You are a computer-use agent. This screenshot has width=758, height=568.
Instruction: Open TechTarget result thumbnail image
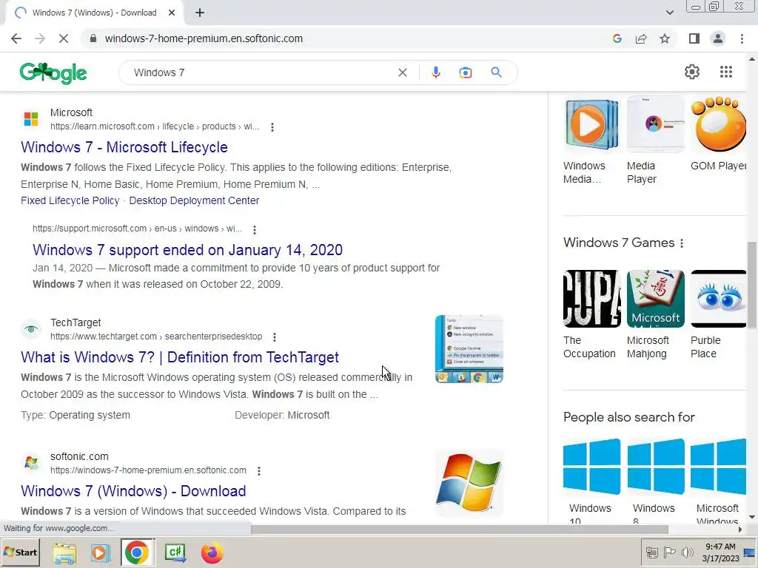click(469, 349)
